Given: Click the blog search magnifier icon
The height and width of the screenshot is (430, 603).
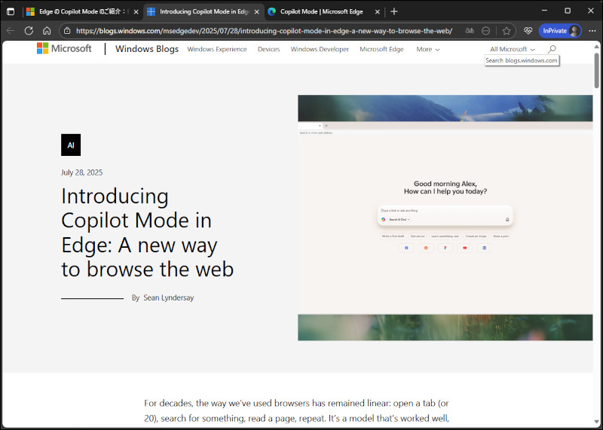Looking at the screenshot, I should [x=552, y=49].
